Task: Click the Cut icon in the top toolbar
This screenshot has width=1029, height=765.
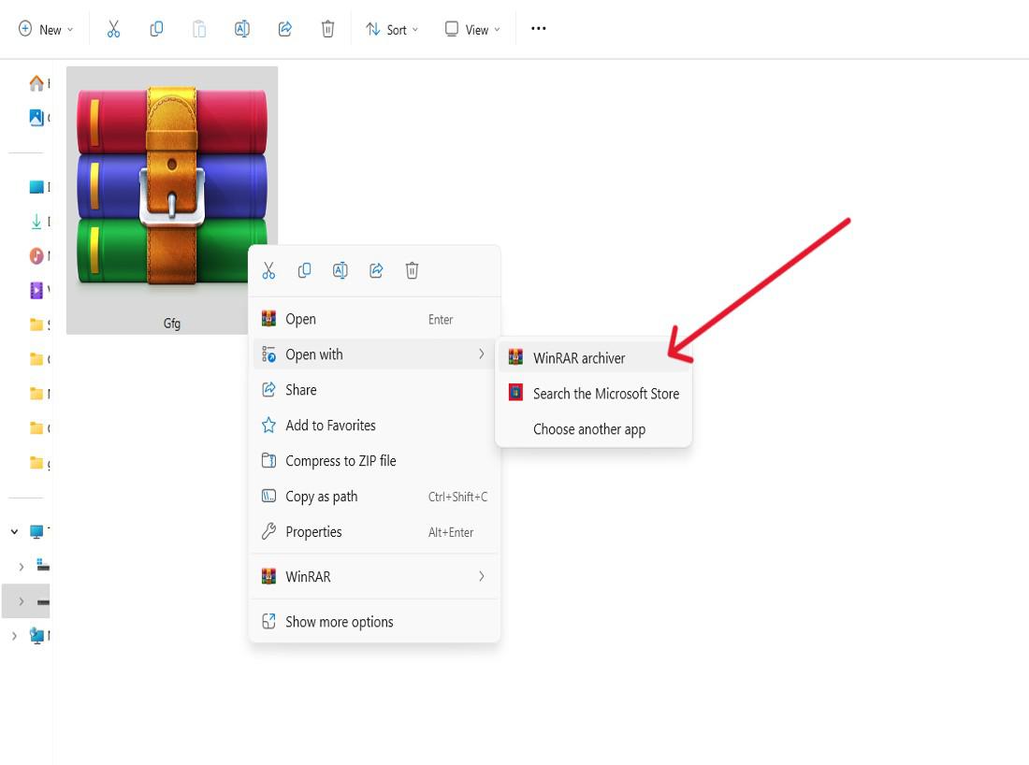Action: [113, 29]
